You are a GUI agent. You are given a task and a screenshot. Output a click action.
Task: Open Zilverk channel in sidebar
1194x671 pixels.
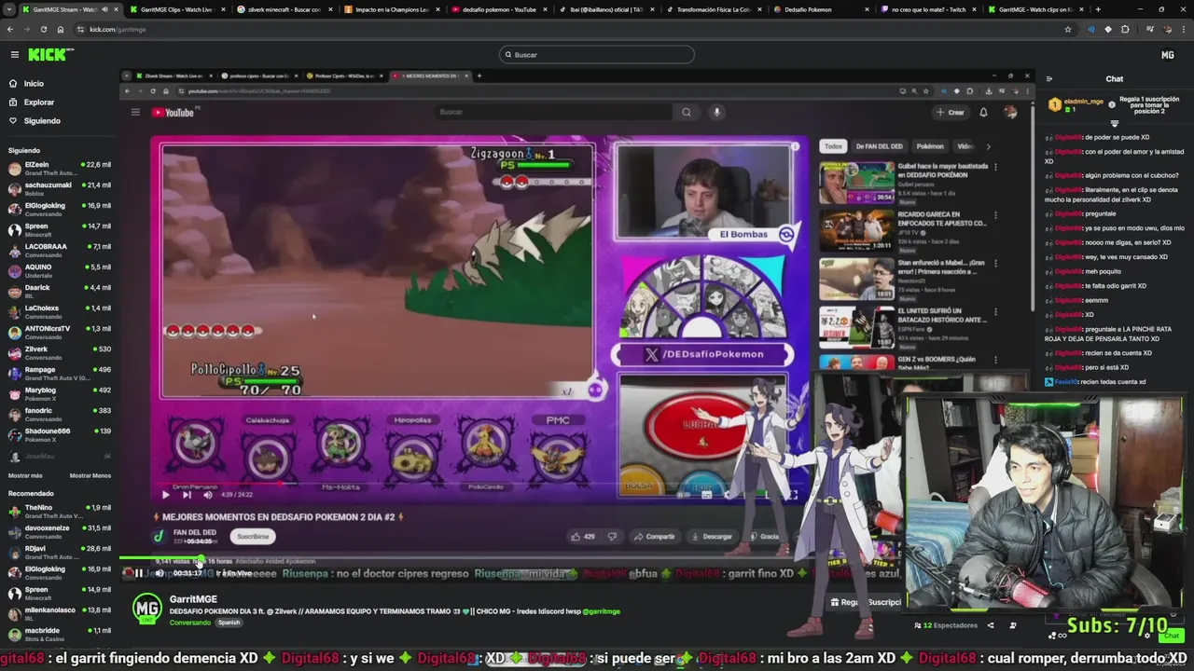pyautogui.click(x=60, y=352)
